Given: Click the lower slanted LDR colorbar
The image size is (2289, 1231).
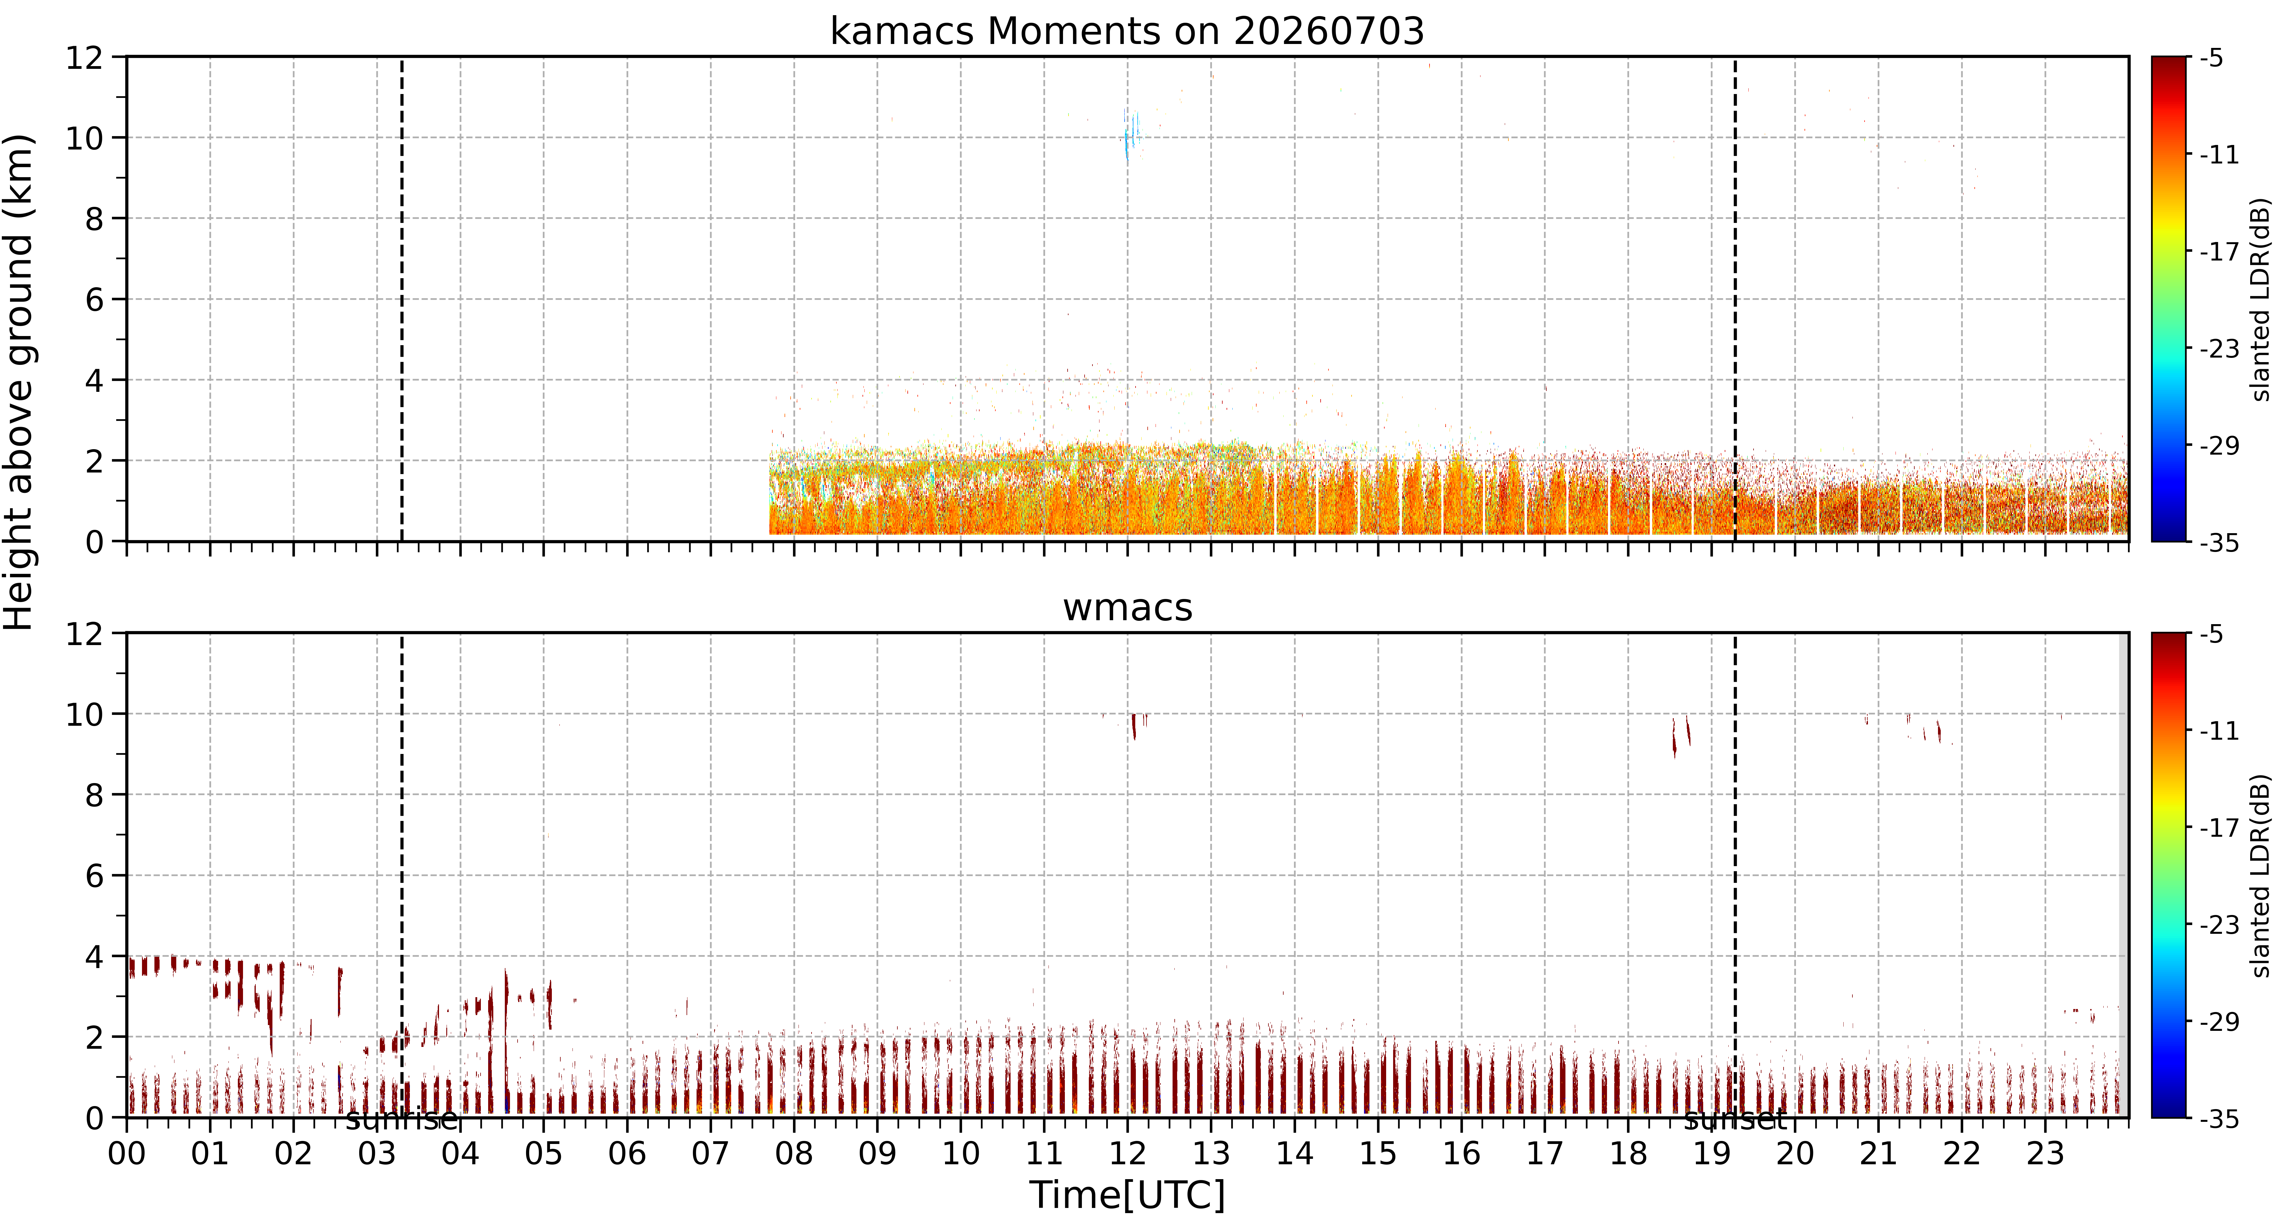Looking at the screenshot, I should 2168,875.
